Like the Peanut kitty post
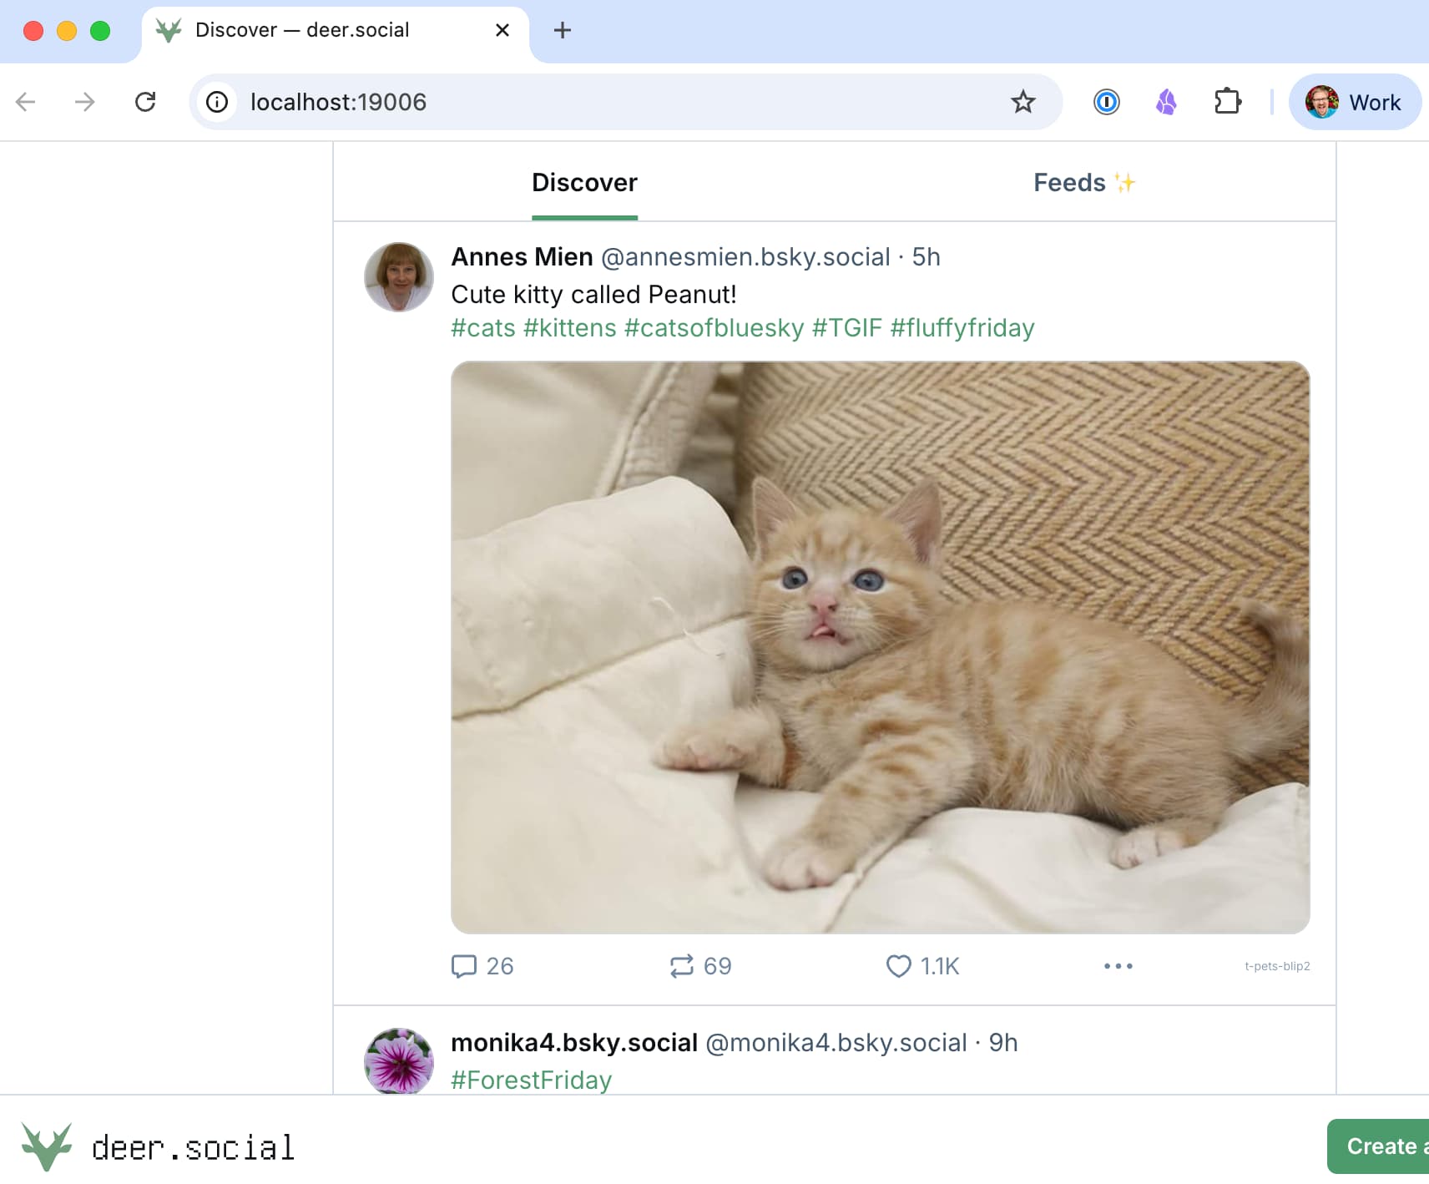Viewport: 1429px width, 1184px height. [x=899, y=966]
